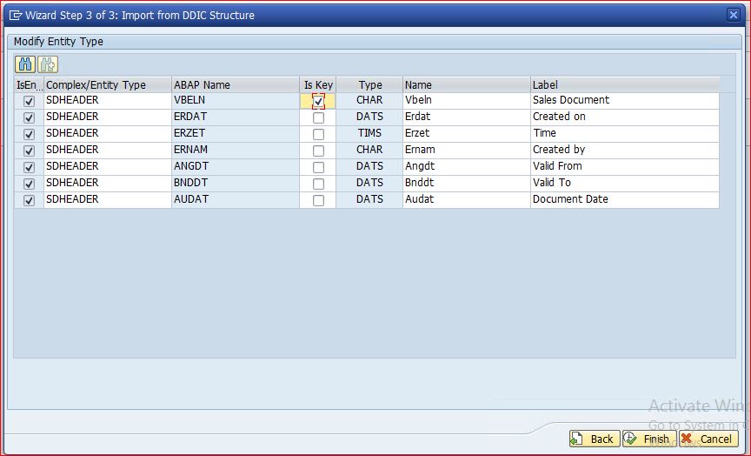Edit the Label field Sales Document
Image resolution: width=751 pixels, height=456 pixels.
tap(624, 100)
